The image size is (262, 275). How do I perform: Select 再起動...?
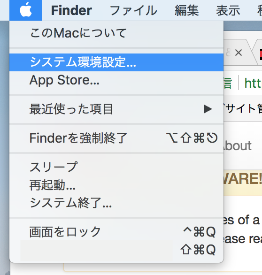tap(116, 185)
